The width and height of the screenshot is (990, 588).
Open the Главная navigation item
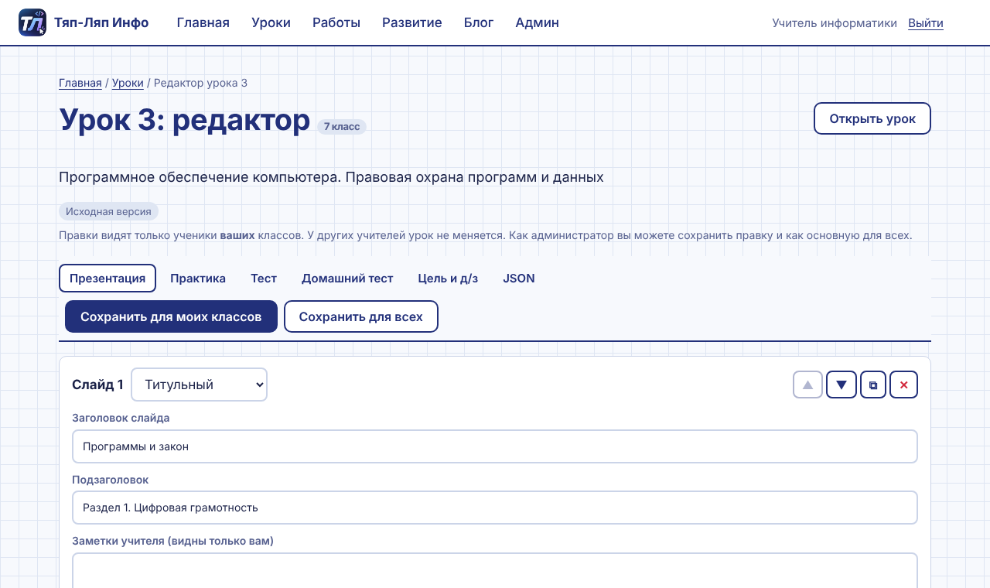point(203,22)
